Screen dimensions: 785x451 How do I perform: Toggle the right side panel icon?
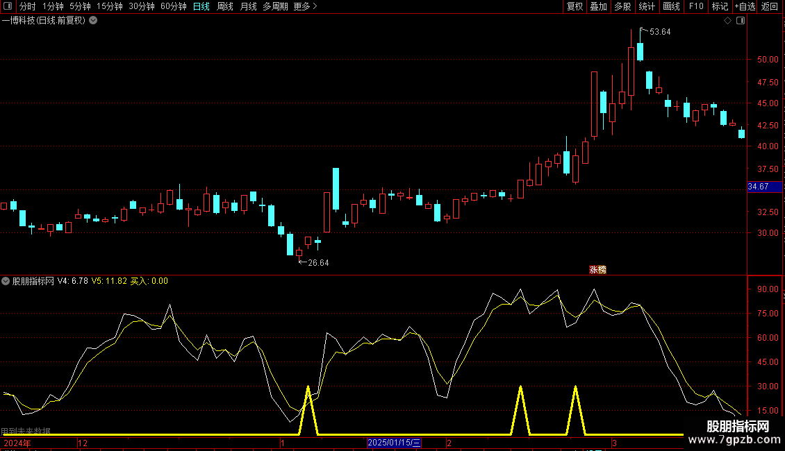coord(741,21)
